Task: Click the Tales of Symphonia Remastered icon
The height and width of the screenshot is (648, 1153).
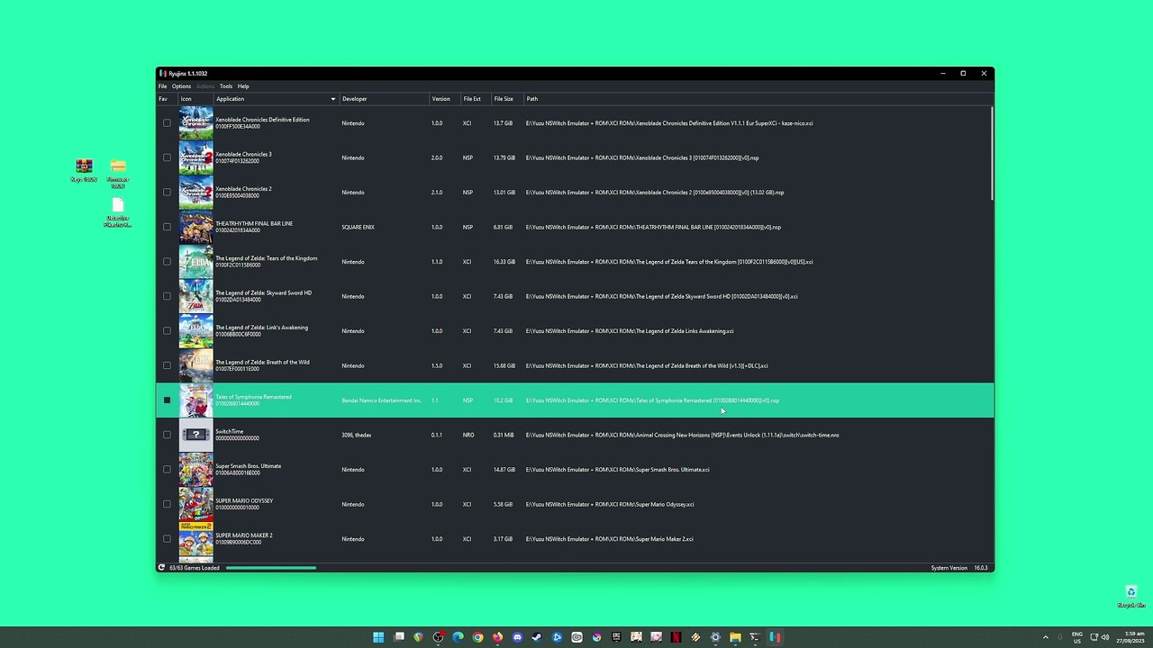Action: [195, 400]
